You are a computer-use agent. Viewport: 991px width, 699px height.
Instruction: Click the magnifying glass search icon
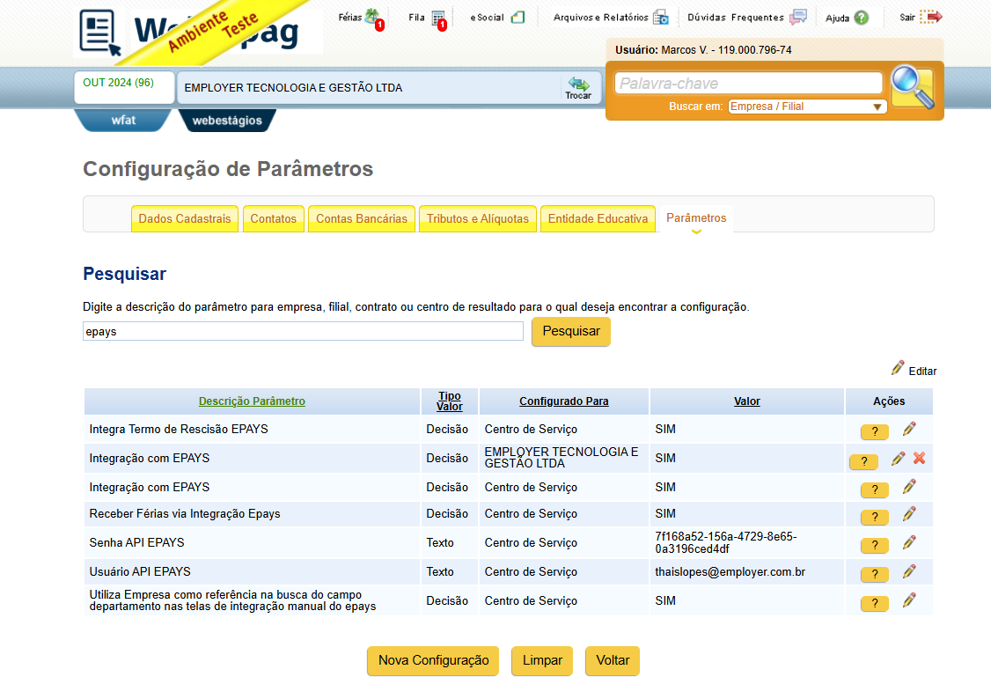coord(913,87)
